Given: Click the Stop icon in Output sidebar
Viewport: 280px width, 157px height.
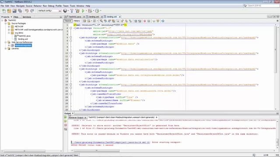Looking at the screenshot, I should tap(66, 125).
